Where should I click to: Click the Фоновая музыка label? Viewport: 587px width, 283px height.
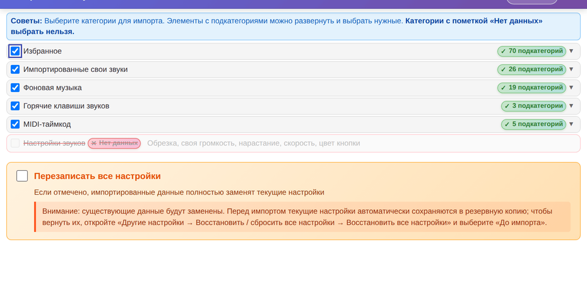pos(52,88)
